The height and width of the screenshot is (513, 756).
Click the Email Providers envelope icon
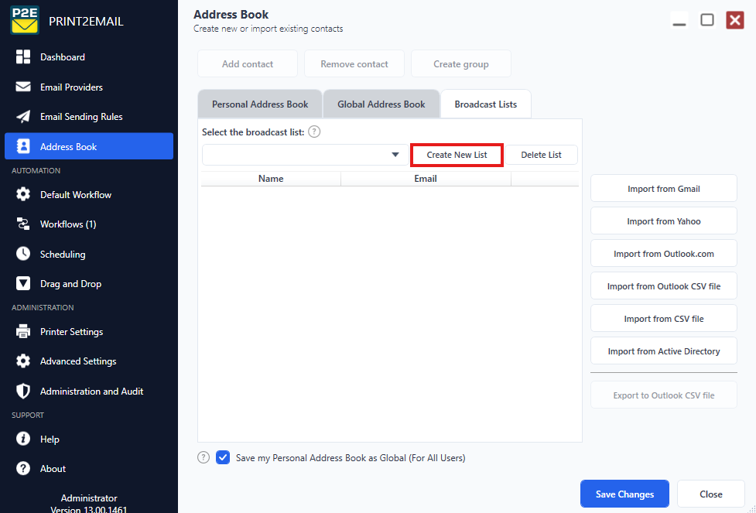coord(23,87)
